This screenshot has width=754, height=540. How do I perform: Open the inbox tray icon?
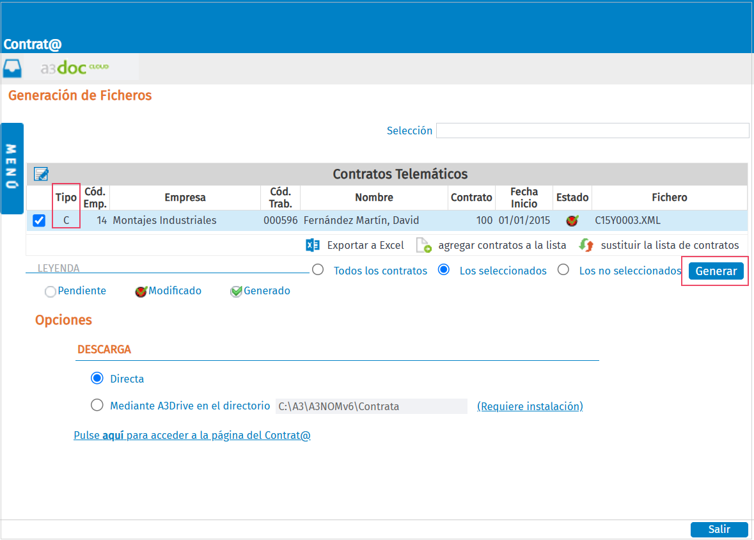[x=12, y=68]
